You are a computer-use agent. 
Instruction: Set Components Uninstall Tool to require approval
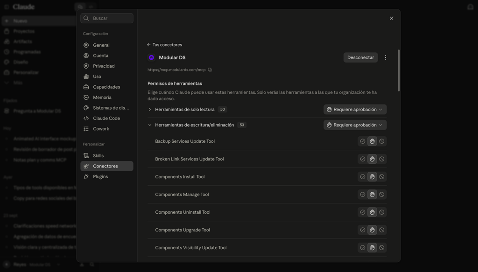point(372,212)
